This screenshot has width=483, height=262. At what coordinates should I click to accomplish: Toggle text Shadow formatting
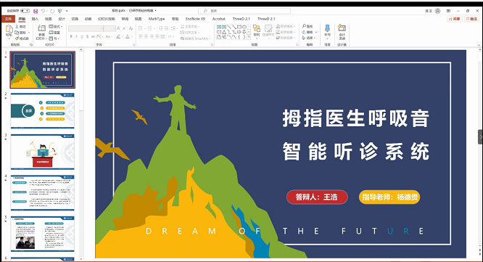click(88, 36)
